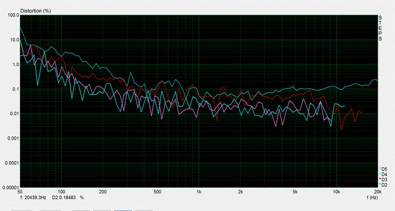Select the D5 legend entry
This screenshot has width=395, height=211.
point(383,169)
